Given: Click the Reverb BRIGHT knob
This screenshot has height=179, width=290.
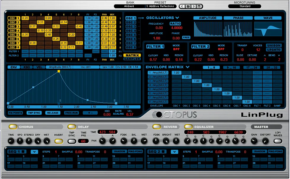Looking at the screenshot, I should (x=166, y=141).
